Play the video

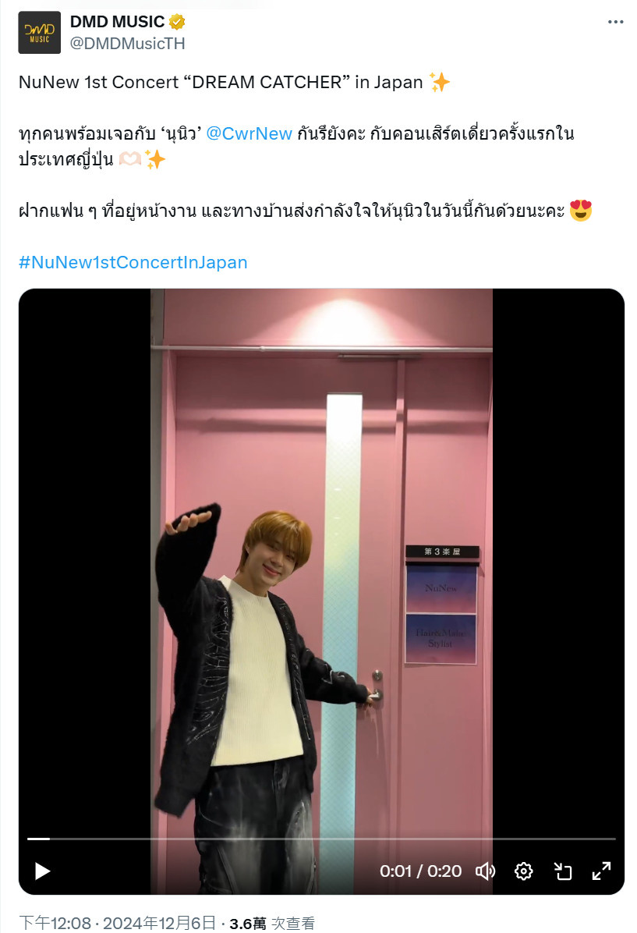[x=42, y=871]
